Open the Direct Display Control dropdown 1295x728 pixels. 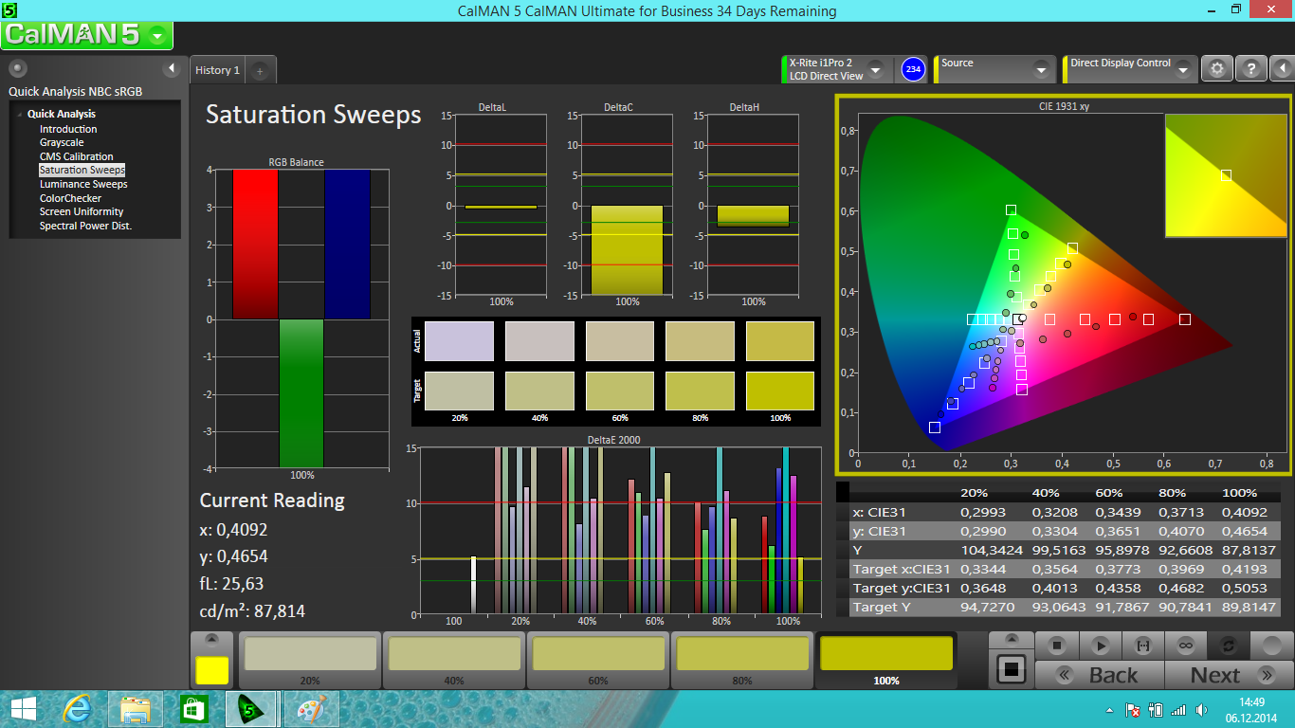coord(1183,70)
